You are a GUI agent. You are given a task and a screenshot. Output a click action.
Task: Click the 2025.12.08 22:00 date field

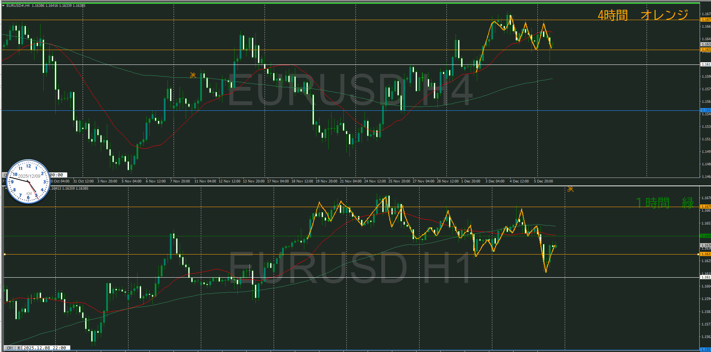pyautogui.click(x=45, y=348)
